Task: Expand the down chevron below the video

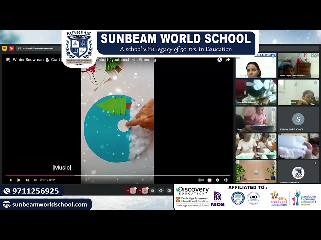Action: pos(117,179)
